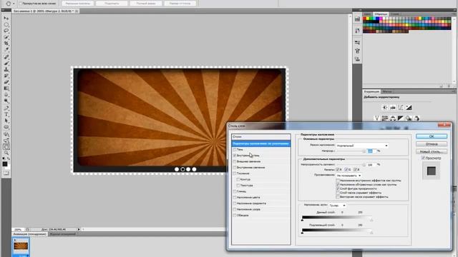Switch to the Цвет (Color) tab
The image size is (458, 257).
(x=367, y=14)
